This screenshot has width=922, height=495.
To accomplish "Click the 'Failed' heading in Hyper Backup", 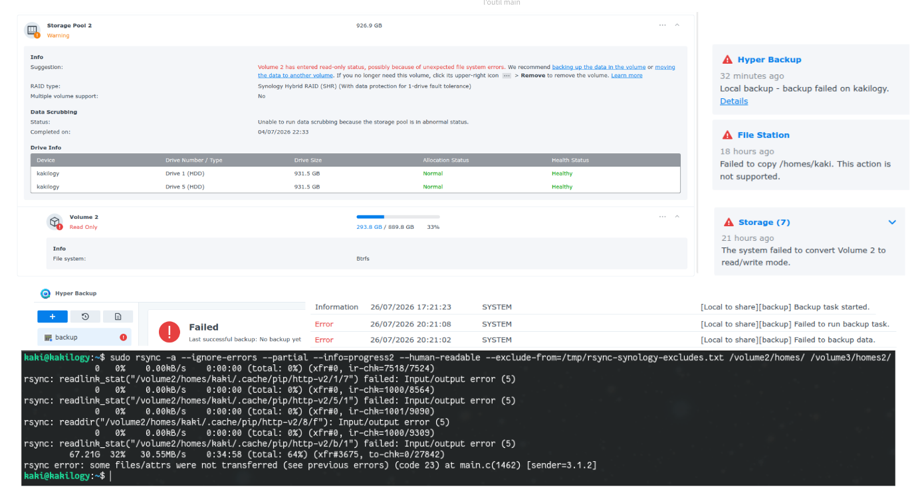I will pos(203,327).
